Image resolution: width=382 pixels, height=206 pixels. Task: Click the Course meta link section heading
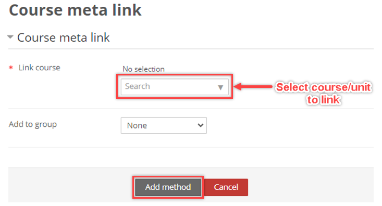coord(64,37)
